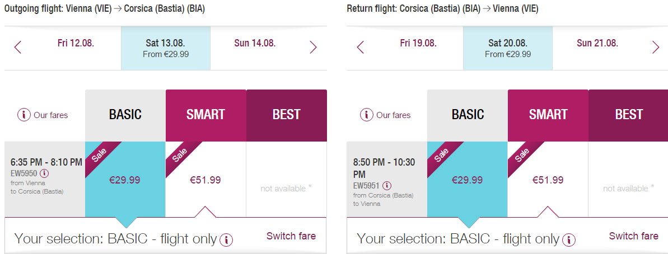The width and height of the screenshot is (668, 254).
Task: Select return BASIC fare €29.99
Action: click(468, 180)
